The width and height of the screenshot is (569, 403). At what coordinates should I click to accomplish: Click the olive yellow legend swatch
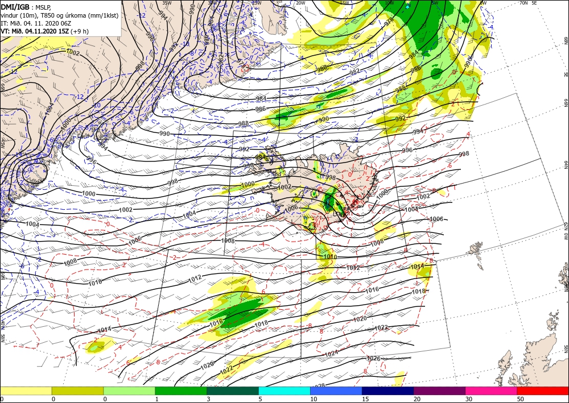click(77, 390)
